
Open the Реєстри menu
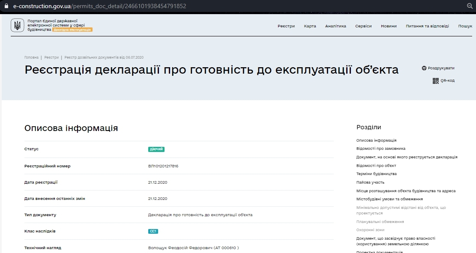click(x=286, y=26)
